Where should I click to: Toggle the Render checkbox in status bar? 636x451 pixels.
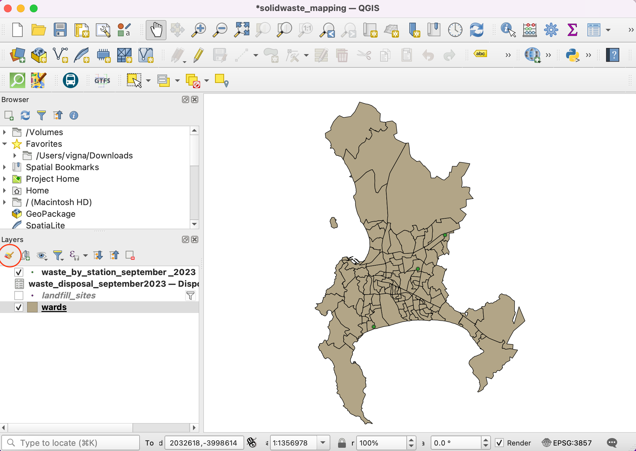click(499, 443)
